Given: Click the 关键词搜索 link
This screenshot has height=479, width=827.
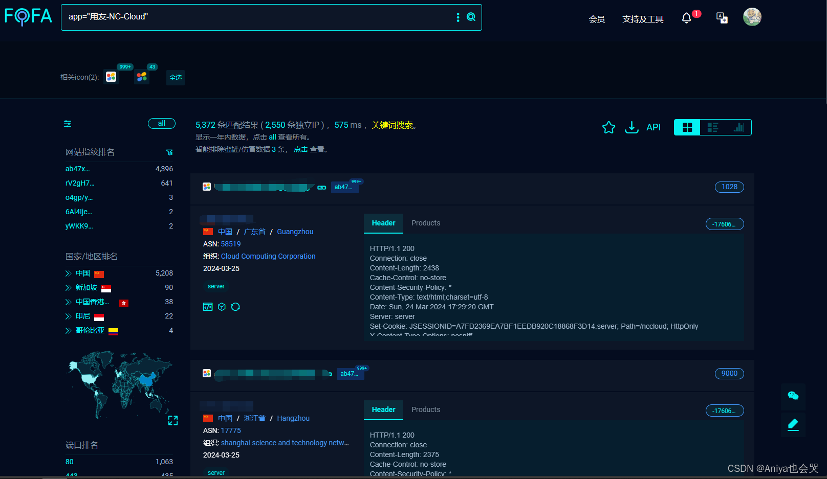Looking at the screenshot, I should [x=392, y=125].
